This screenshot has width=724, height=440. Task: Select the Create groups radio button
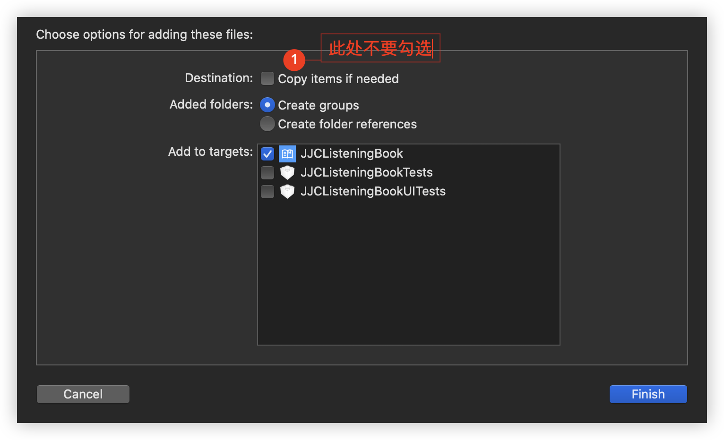[x=267, y=105]
